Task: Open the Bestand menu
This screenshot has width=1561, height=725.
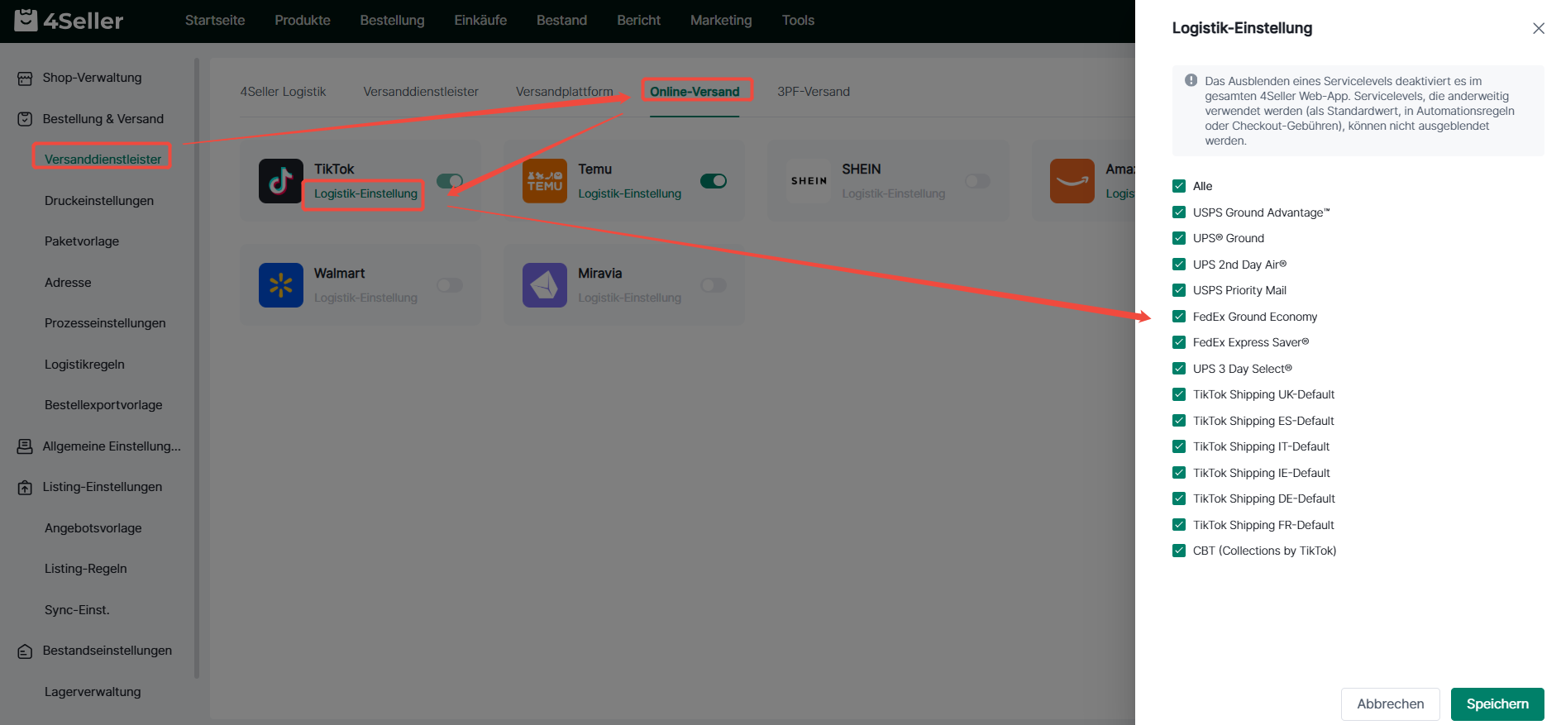Action: tap(561, 20)
